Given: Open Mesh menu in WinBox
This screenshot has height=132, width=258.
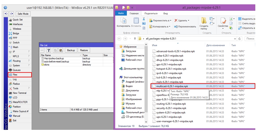Looking at the screenshot, I should tap(20, 47).
